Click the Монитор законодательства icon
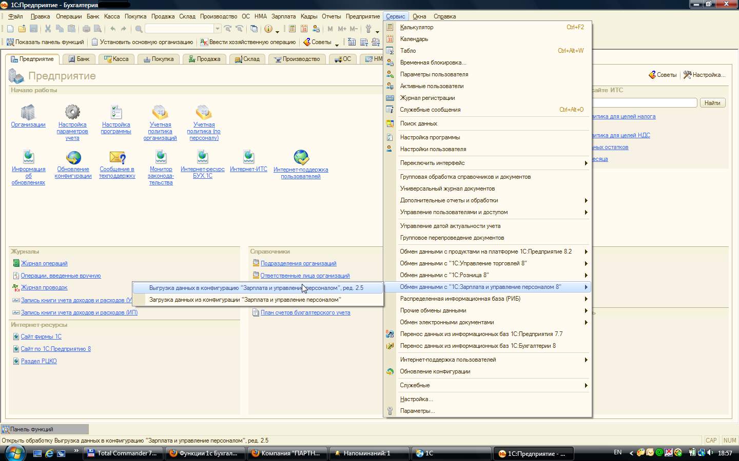Viewport: 739px width, 461px height. [161, 157]
